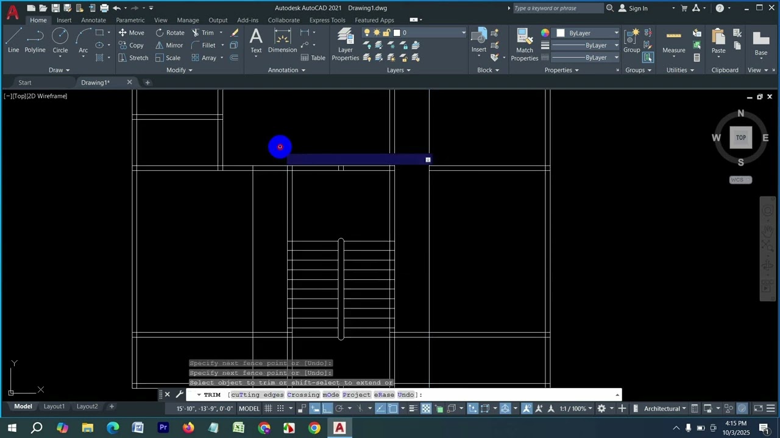Go to the Start tab
The width and height of the screenshot is (780, 438).
pyautogui.click(x=24, y=82)
